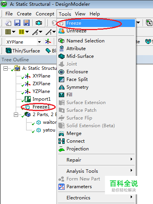Choose Symmetry tool entry
153x204 pixels.
tap(96, 87)
